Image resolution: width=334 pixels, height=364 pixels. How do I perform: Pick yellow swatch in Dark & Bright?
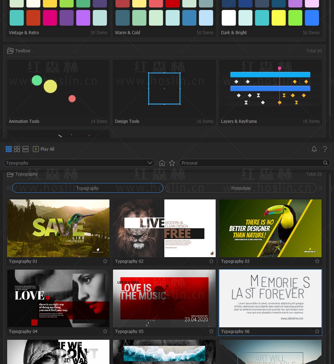coord(278,18)
